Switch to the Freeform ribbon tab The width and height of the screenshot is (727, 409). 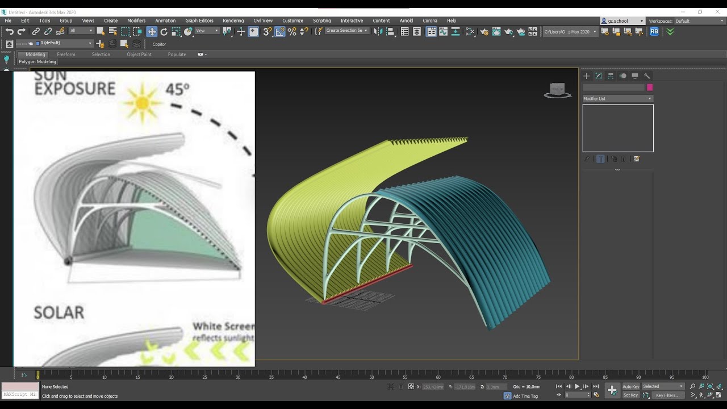point(66,55)
